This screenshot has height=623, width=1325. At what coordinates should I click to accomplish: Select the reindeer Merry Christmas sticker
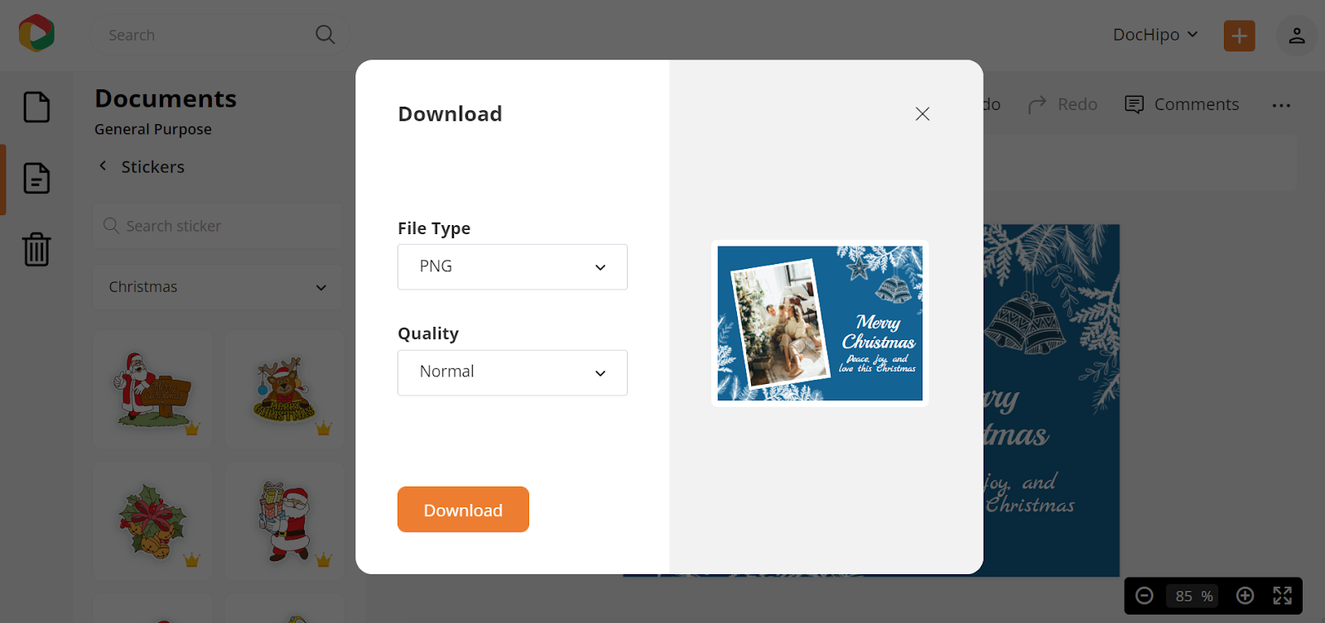pos(285,390)
